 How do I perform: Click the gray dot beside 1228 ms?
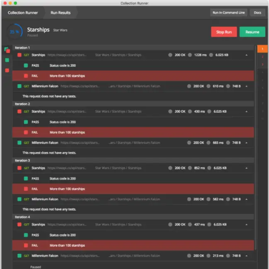click(x=190, y=55)
